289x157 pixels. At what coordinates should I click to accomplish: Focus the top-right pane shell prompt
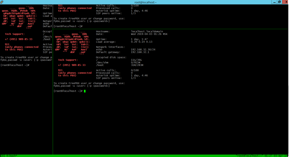[68, 26]
